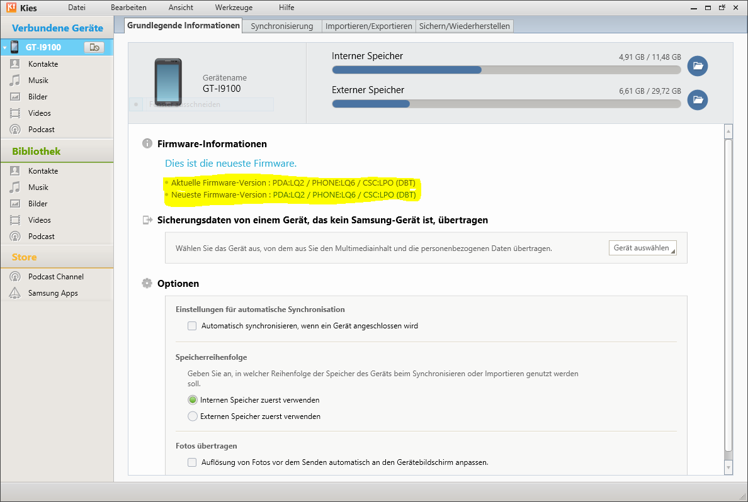Click the disconnect device icon next to GT-I9100
Image resolution: width=748 pixels, height=502 pixels.
point(94,47)
